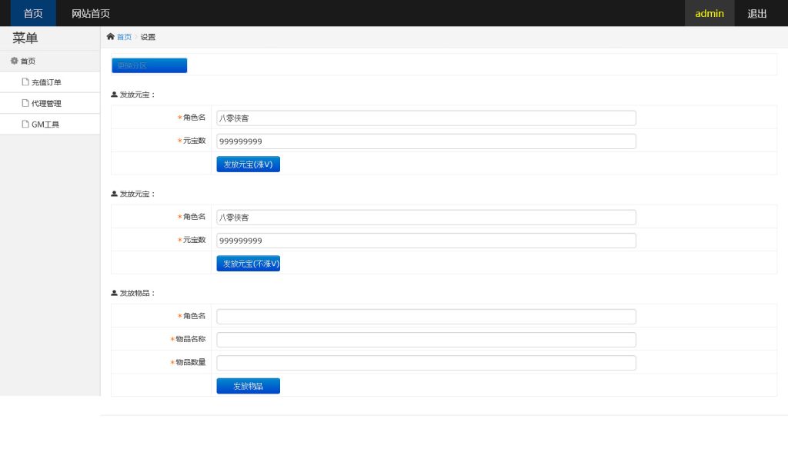Click the user icon beside 发放物品 heading
Screen dimensions: 788x472
(x=115, y=293)
